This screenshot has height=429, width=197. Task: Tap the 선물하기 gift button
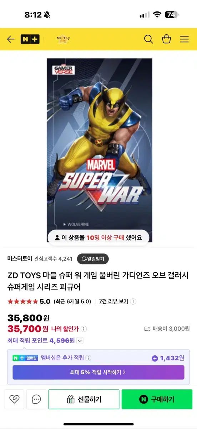tap(84, 399)
